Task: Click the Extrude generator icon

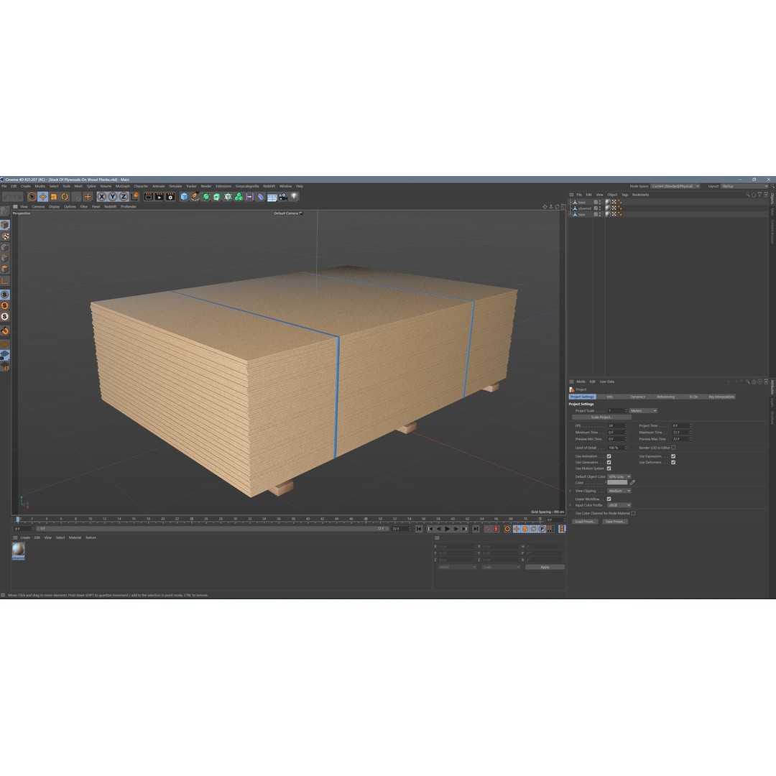Action: (217, 196)
